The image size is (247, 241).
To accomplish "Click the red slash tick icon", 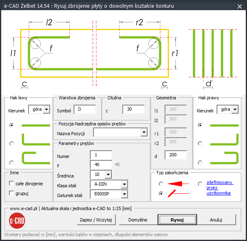I will coord(178,193).
